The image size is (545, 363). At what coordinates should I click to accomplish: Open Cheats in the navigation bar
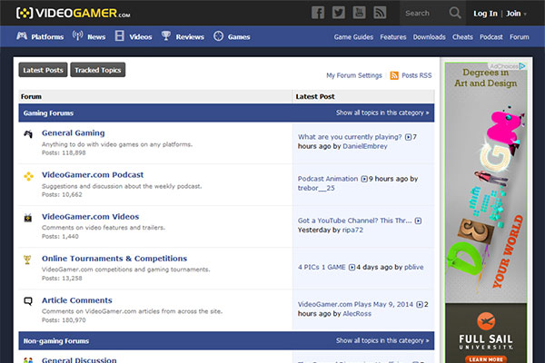coord(462,37)
